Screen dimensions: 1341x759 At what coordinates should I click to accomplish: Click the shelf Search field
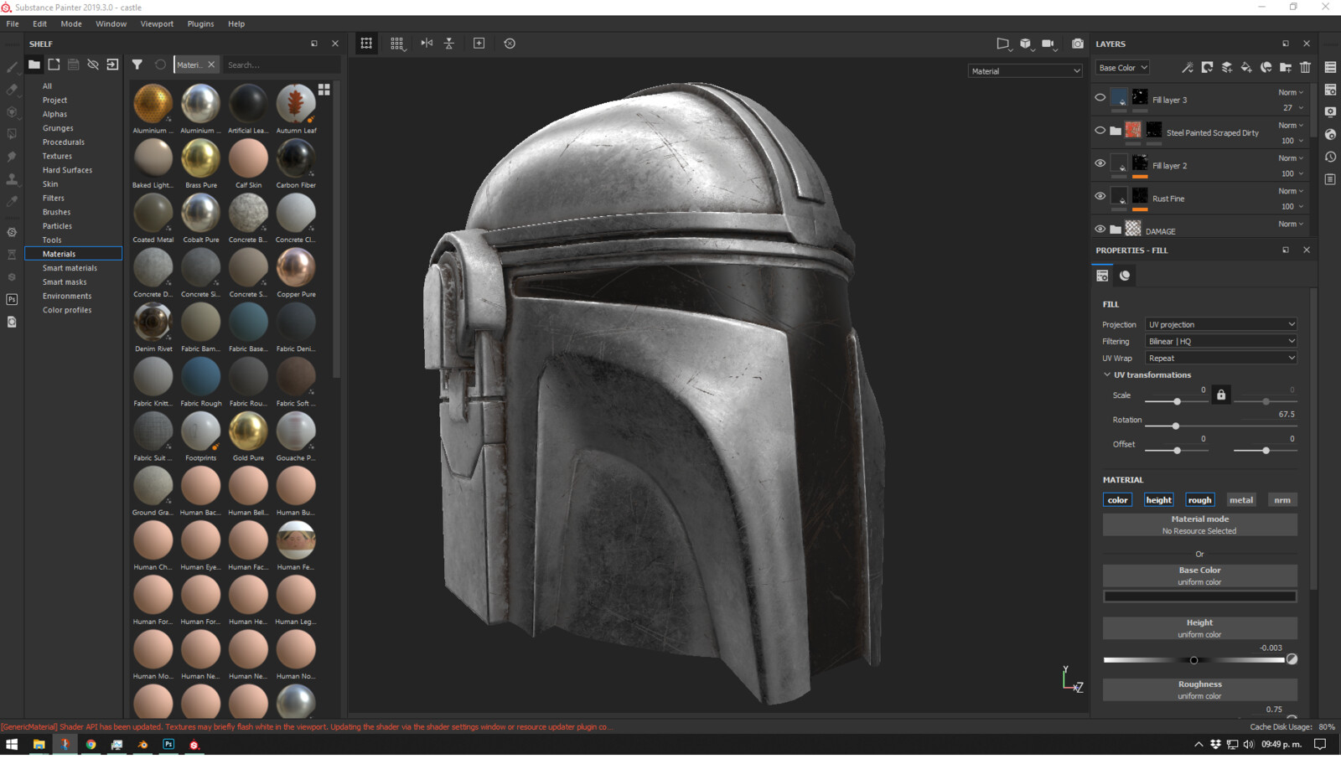click(x=281, y=65)
